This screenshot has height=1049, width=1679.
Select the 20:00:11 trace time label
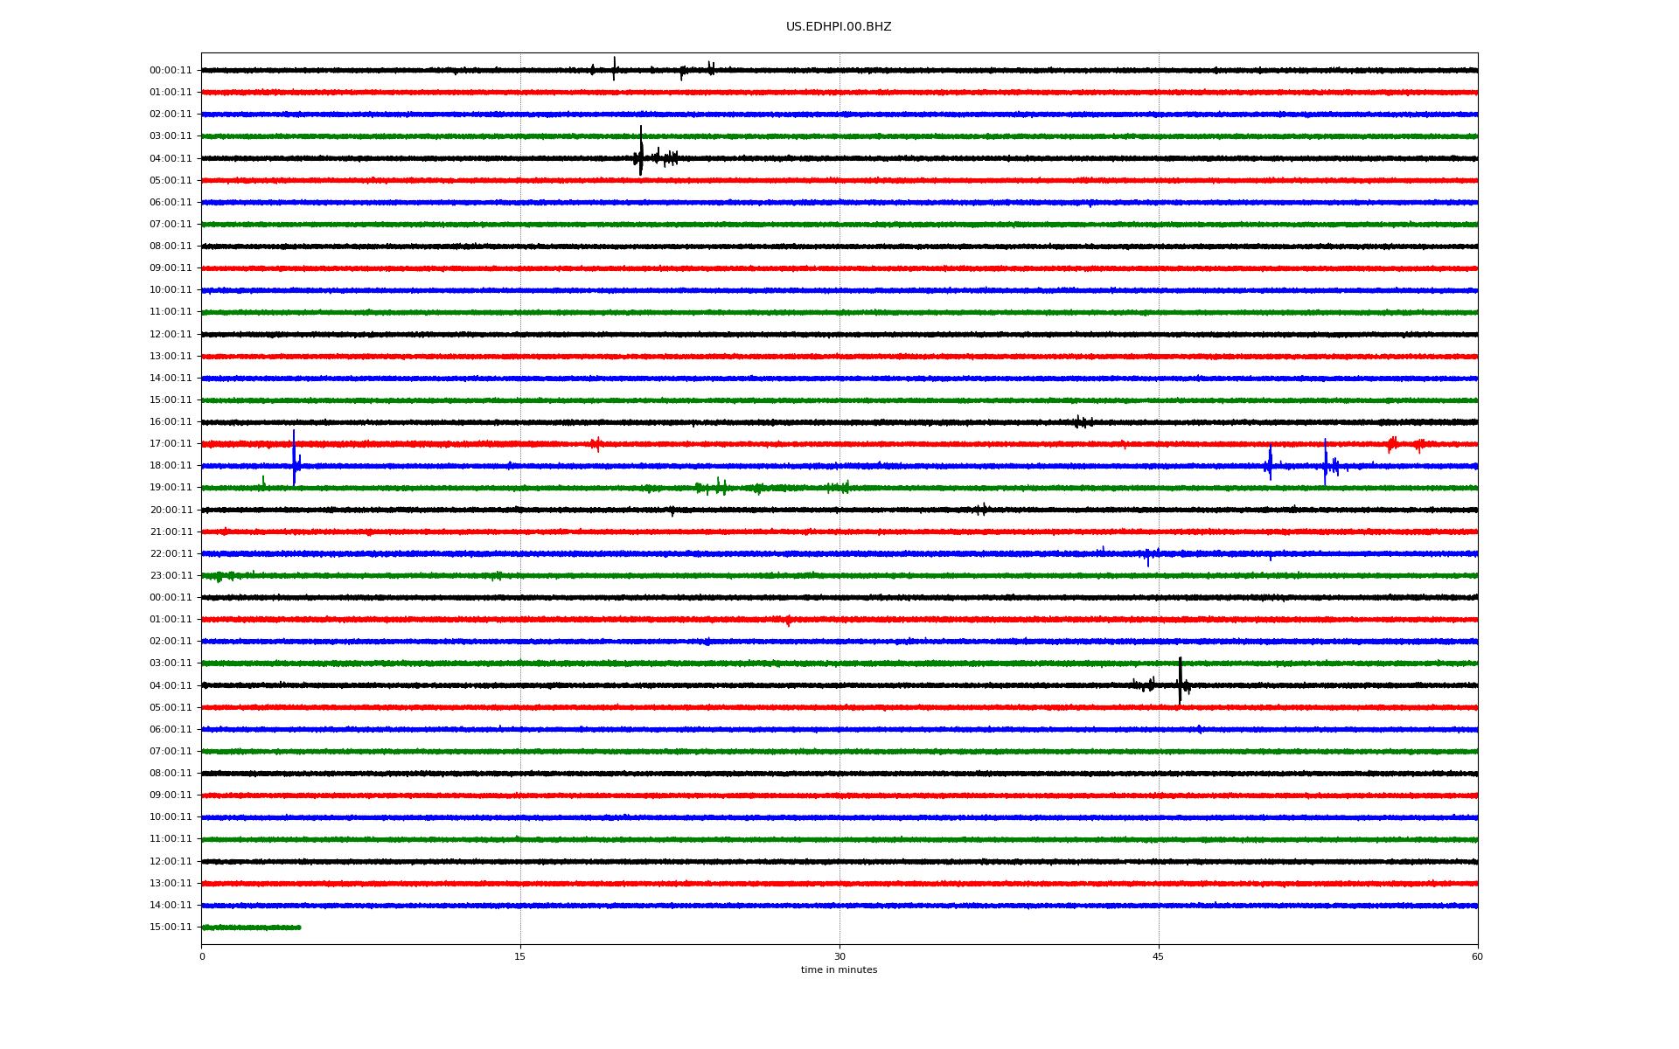click(171, 511)
